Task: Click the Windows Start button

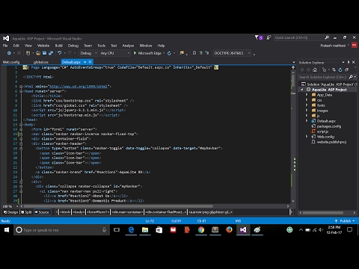Action: coord(7,230)
